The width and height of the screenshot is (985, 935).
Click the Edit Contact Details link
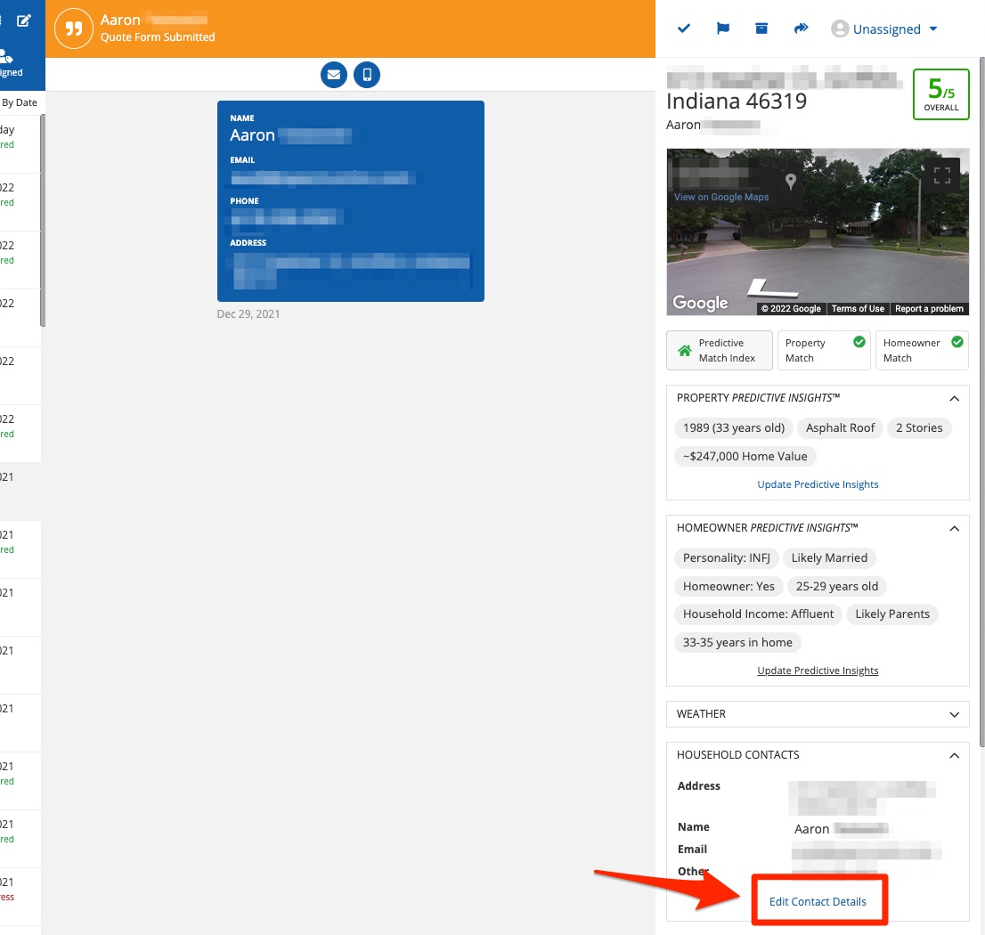point(818,901)
